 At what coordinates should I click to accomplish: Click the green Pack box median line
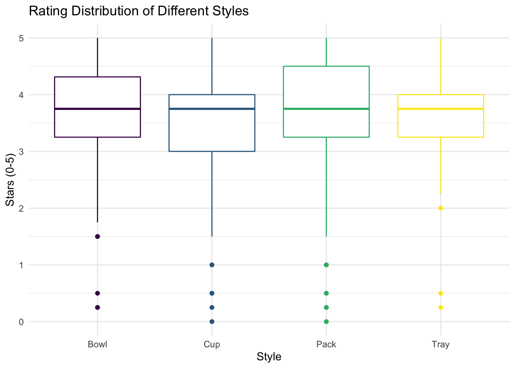tap(326, 109)
